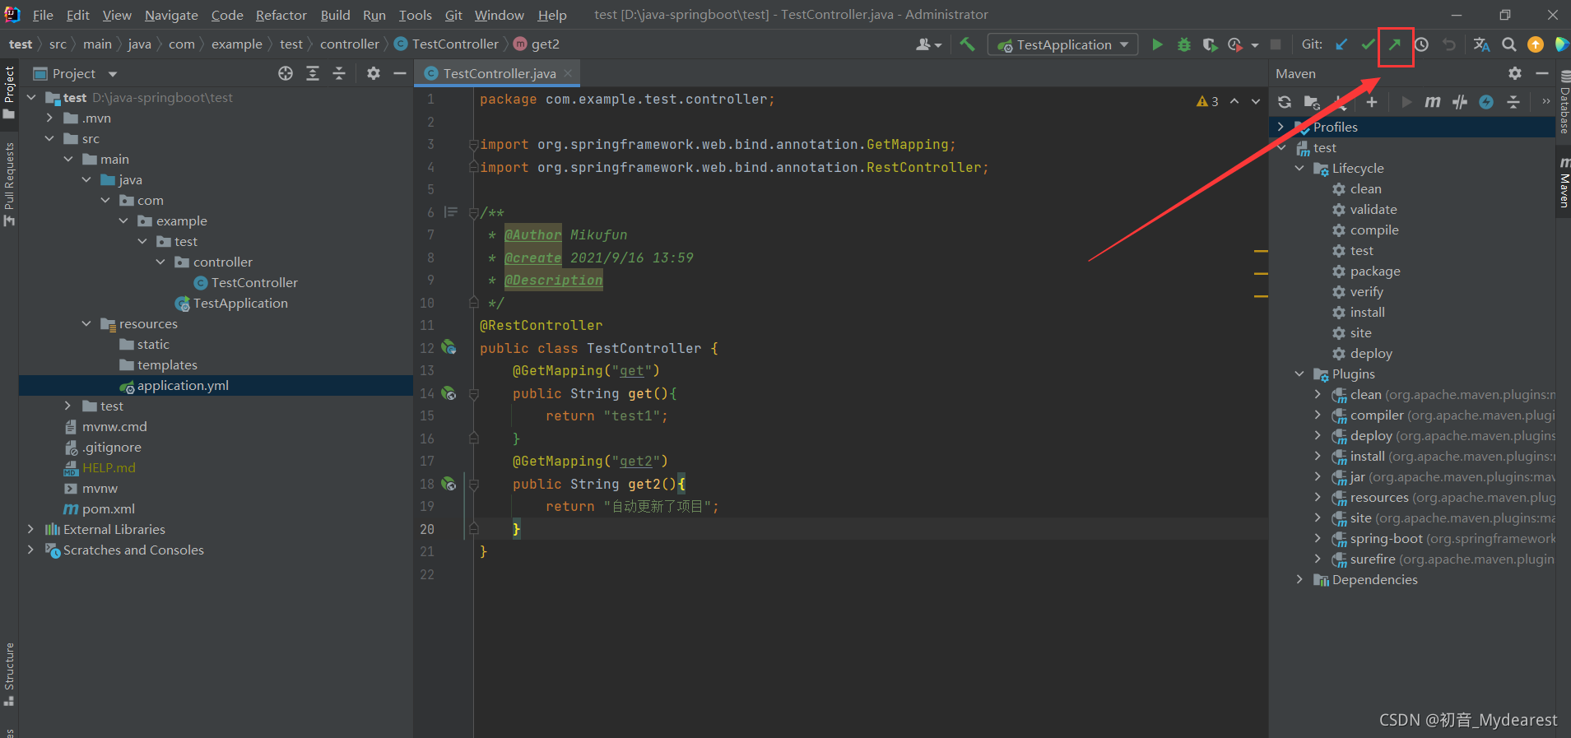Click the greyed Stop square icon
This screenshot has width=1571, height=738.
click(x=1276, y=44)
